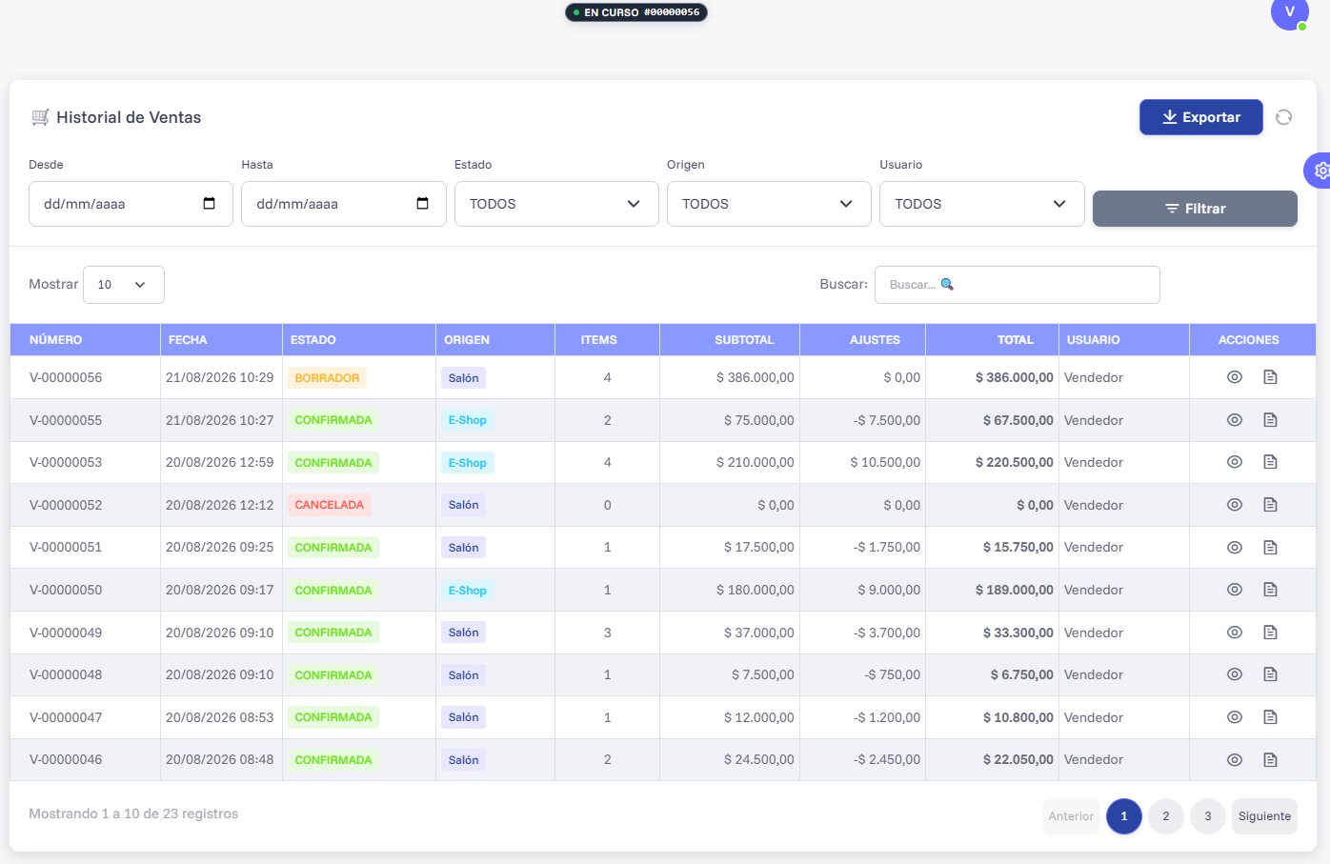Sort table by FECHA column
Image resolution: width=1330 pixels, height=864 pixels.
[x=221, y=340]
